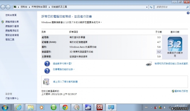Select 效能資訊及工具 in the breadcrumb
Screen dimensions: 190x111
pos(59,7)
